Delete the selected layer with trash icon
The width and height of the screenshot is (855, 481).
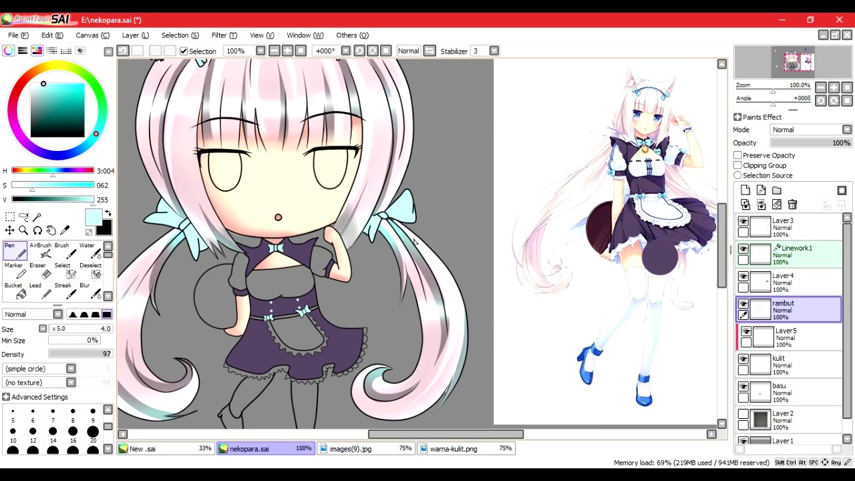[x=792, y=204]
